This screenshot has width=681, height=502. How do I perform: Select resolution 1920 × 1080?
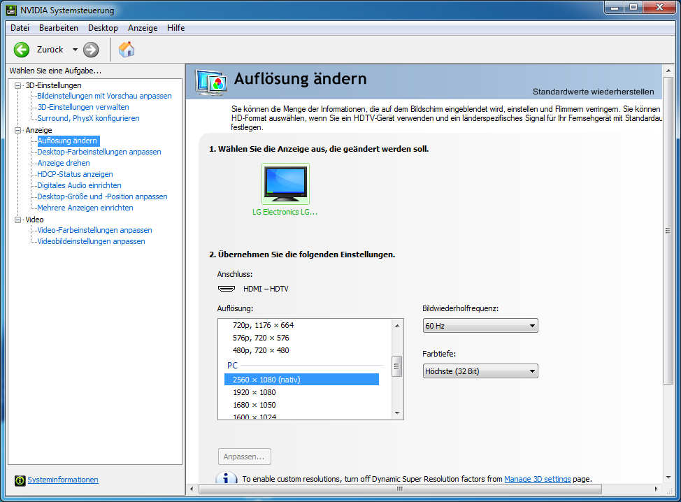pyautogui.click(x=254, y=392)
